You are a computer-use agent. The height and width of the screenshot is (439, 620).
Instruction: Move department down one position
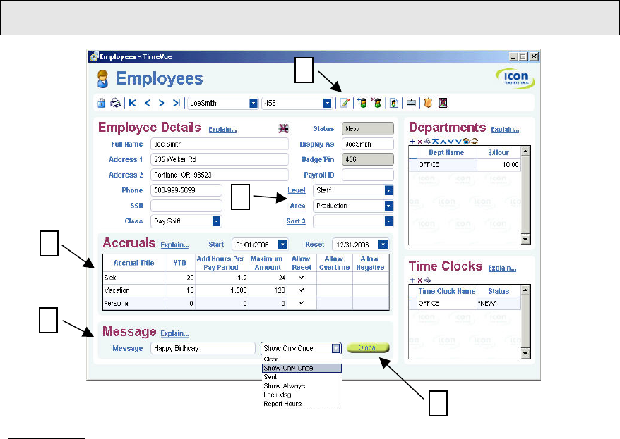[451, 141]
